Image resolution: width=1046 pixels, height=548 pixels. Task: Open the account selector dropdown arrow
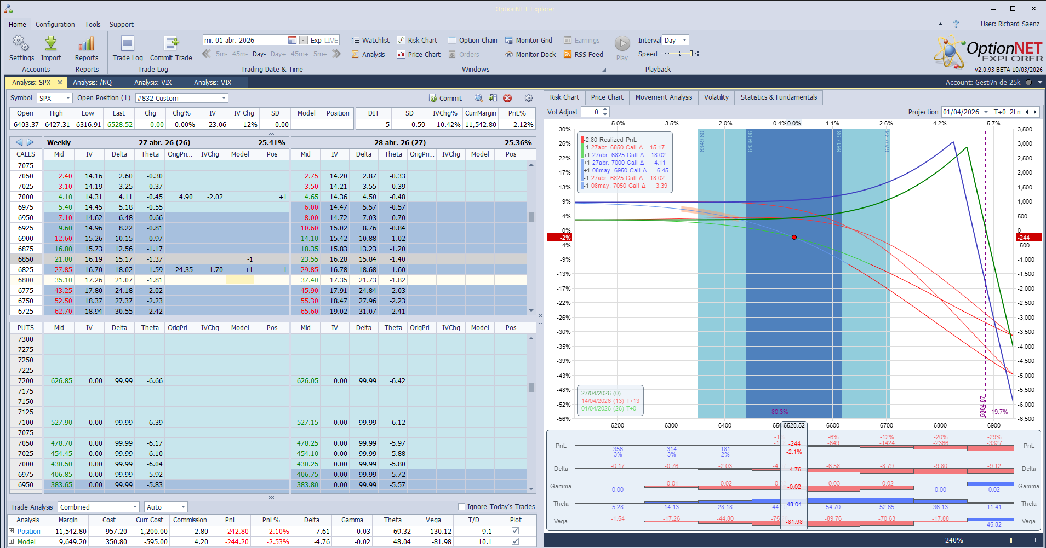click(x=1040, y=82)
